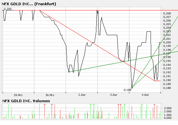Click the 0,201 value on price axis
Viewport: 178px width, 125px height.
[x=167, y=39]
